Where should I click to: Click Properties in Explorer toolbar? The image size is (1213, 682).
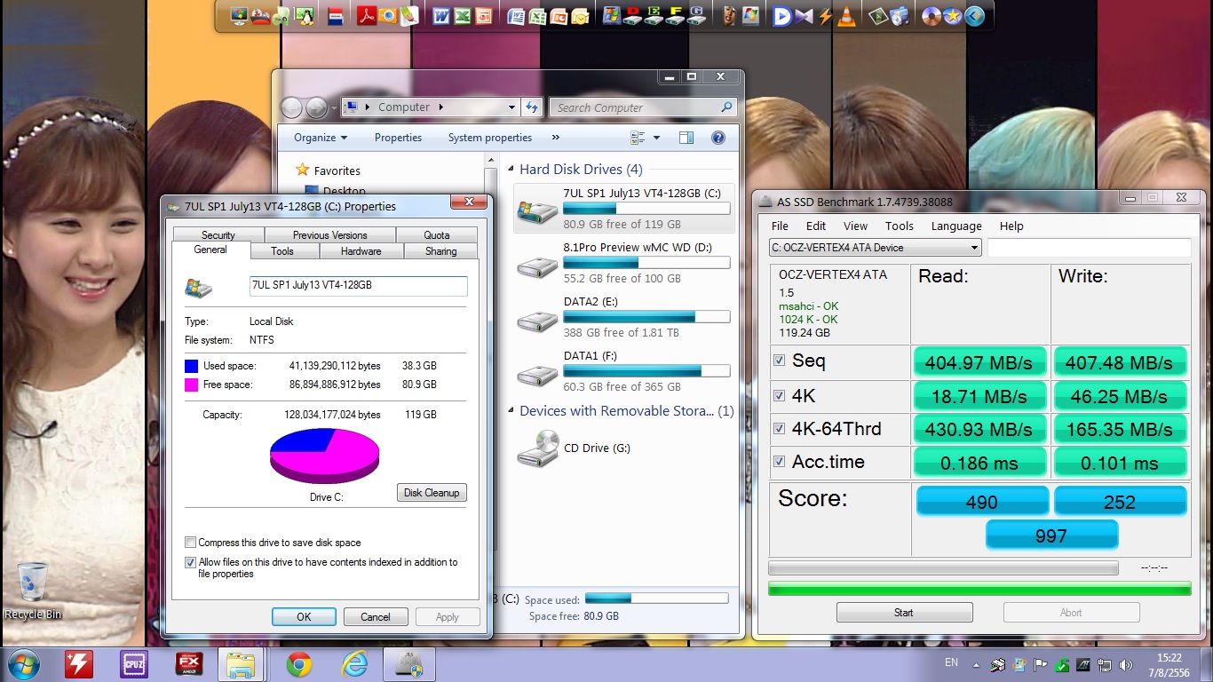tap(398, 138)
